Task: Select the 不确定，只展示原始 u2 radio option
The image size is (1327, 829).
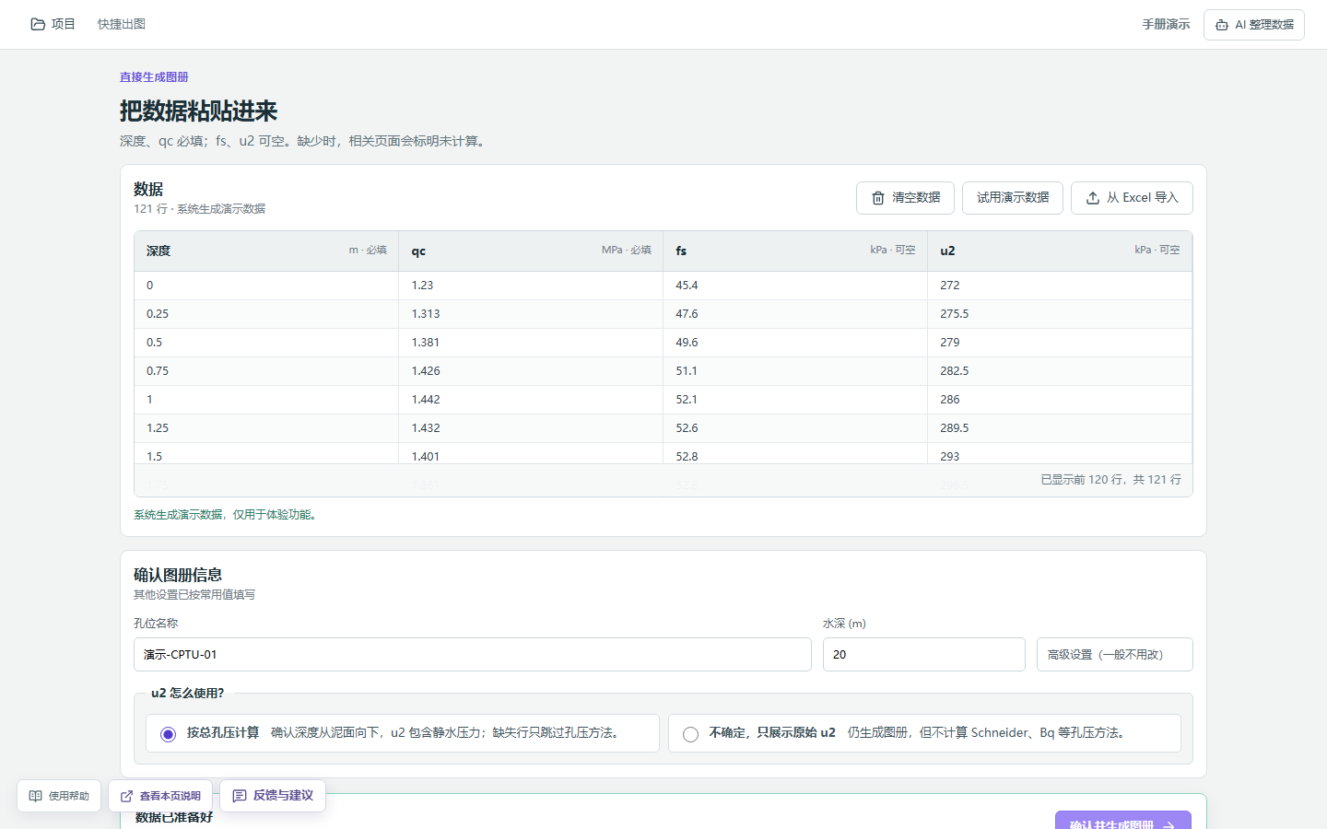Action: (x=690, y=734)
